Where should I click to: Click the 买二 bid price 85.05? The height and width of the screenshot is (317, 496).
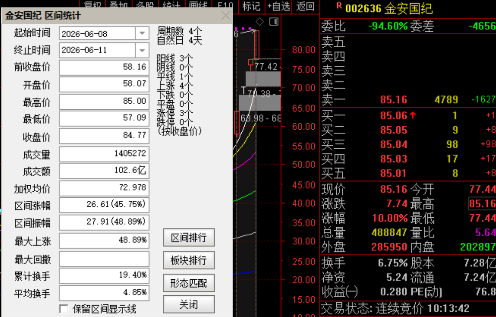tap(394, 130)
